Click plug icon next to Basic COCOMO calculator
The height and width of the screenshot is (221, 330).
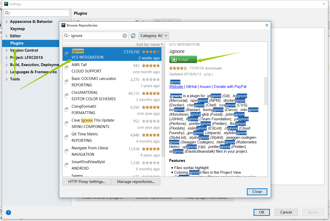coord(67,82)
